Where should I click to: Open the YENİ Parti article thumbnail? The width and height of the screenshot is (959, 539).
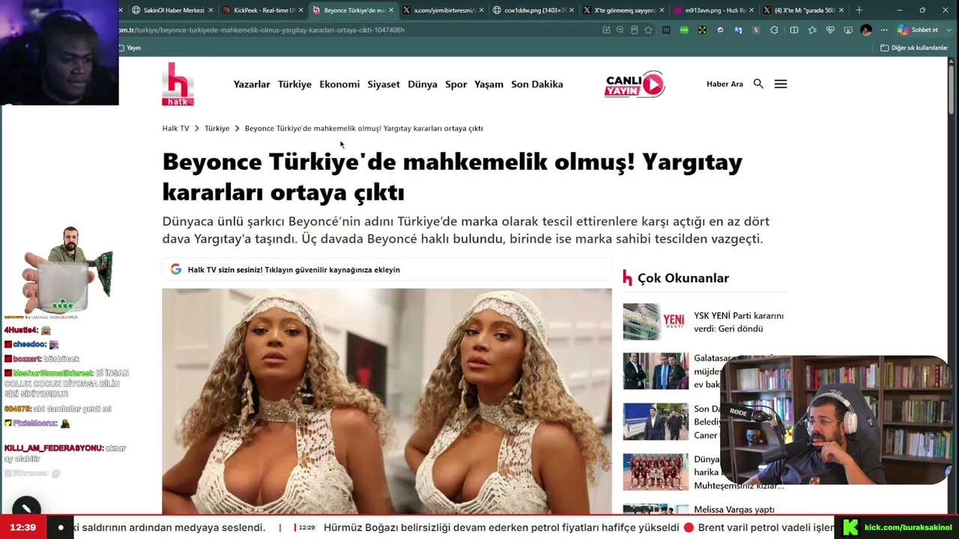click(656, 322)
